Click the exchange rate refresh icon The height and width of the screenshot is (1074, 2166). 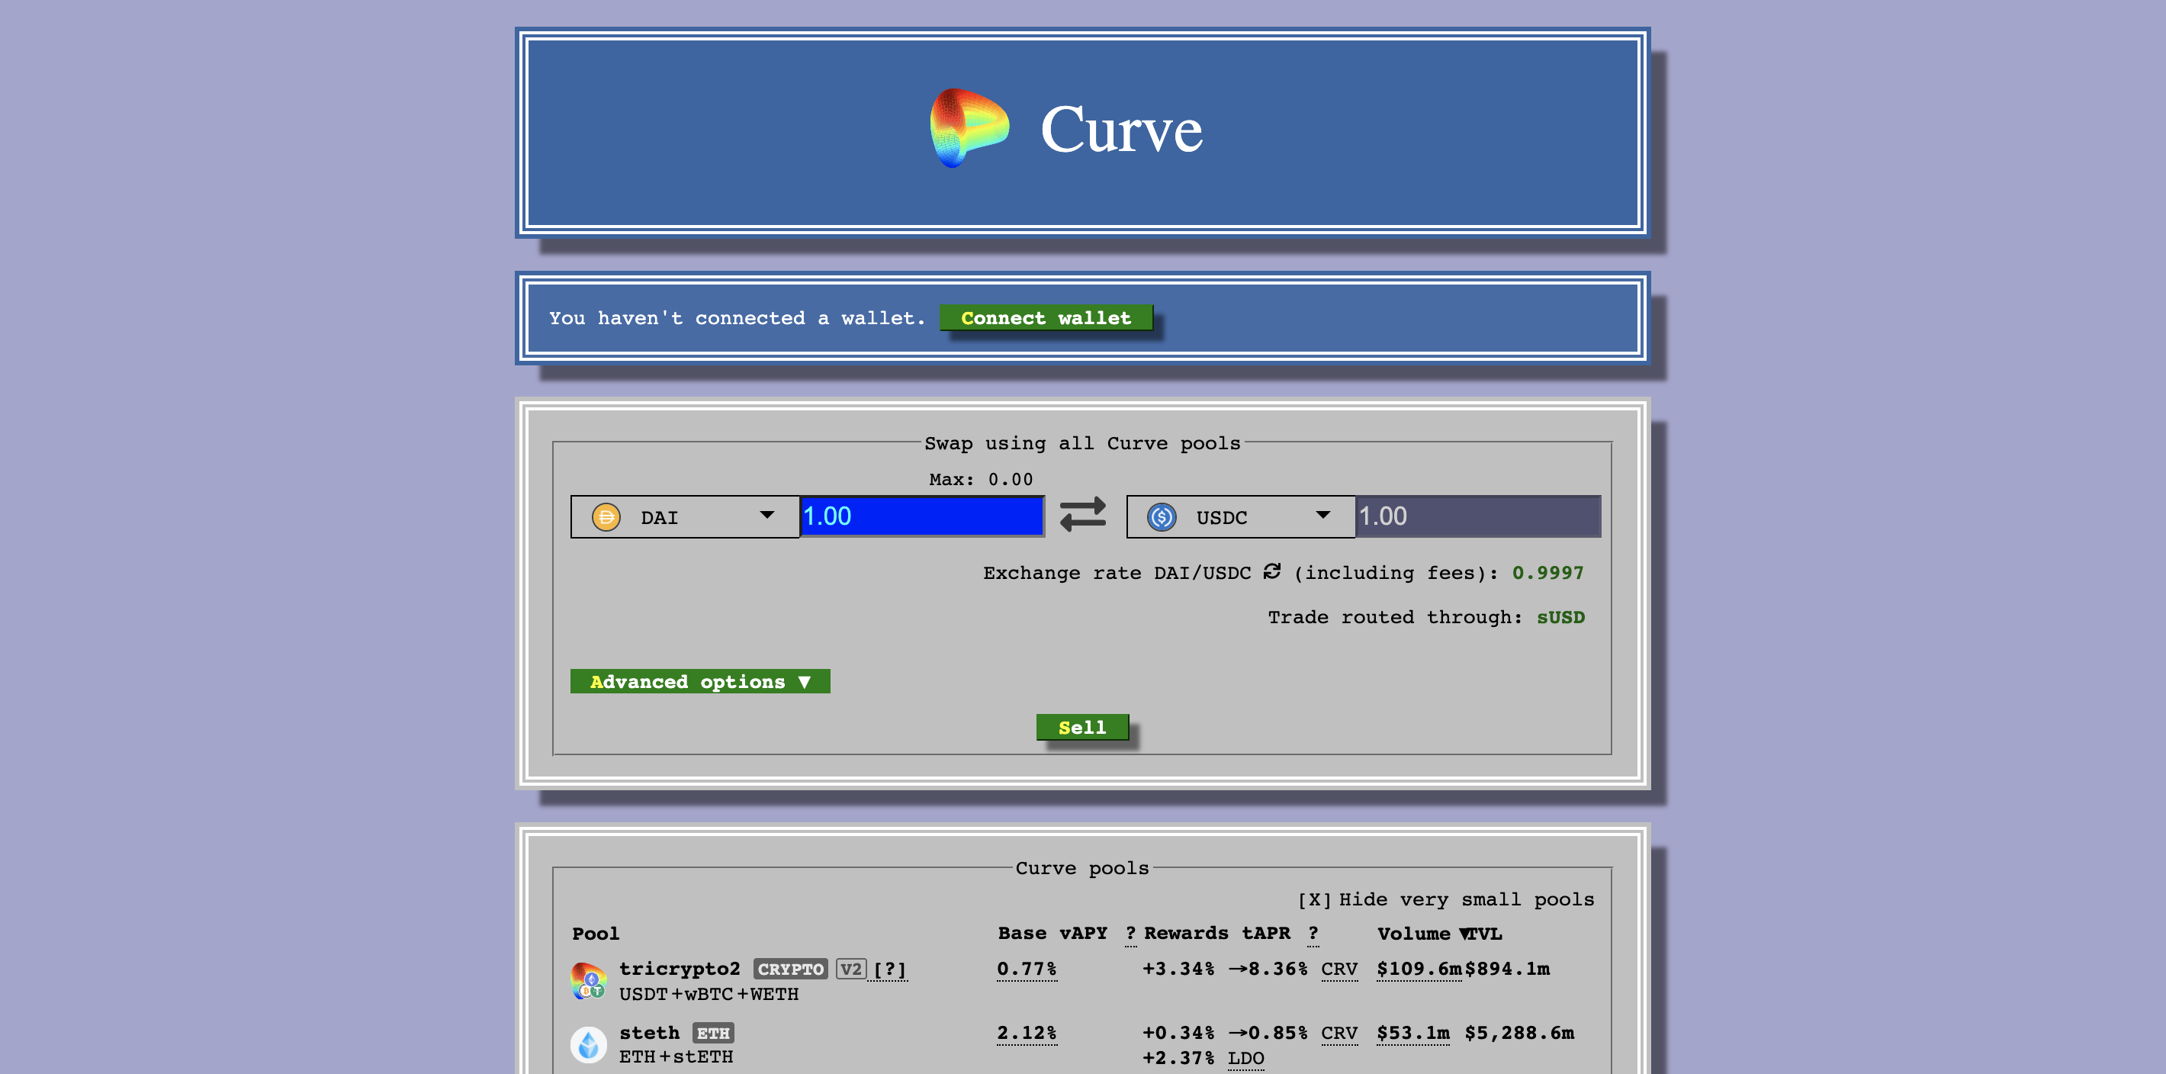tap(1271, 572)
